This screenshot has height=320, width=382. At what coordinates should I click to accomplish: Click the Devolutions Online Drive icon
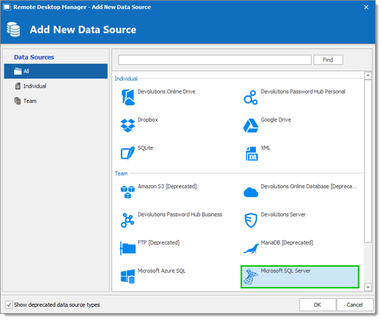click(x=128, y=97)
